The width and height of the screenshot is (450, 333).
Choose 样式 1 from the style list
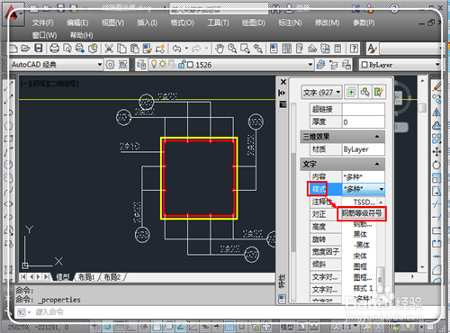click(363, 288)
